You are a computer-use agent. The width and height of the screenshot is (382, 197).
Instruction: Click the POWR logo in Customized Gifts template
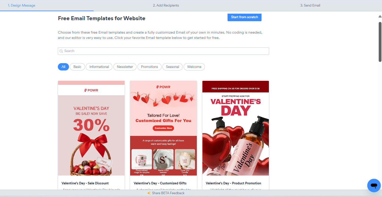click(163, 87)
